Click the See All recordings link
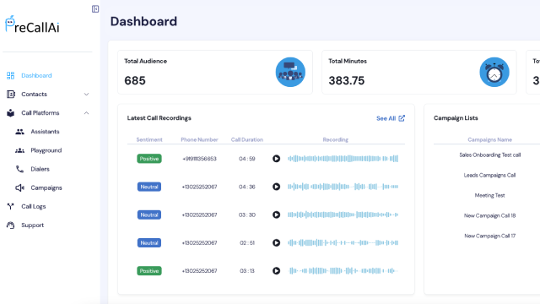Viewport: 540px width, 304px height. pos(386,118)
